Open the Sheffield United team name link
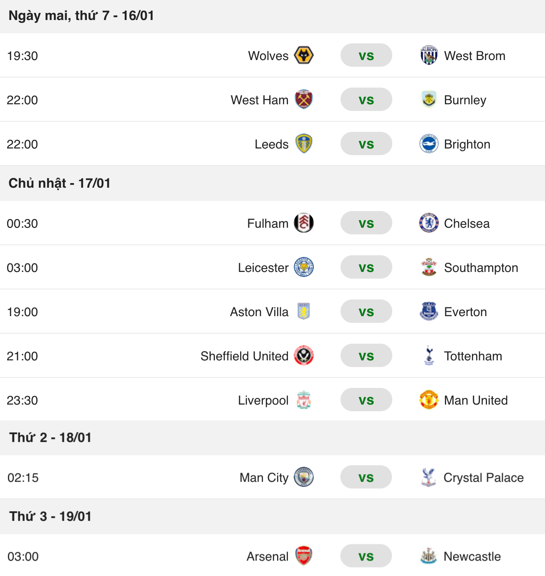 (244, 356)
